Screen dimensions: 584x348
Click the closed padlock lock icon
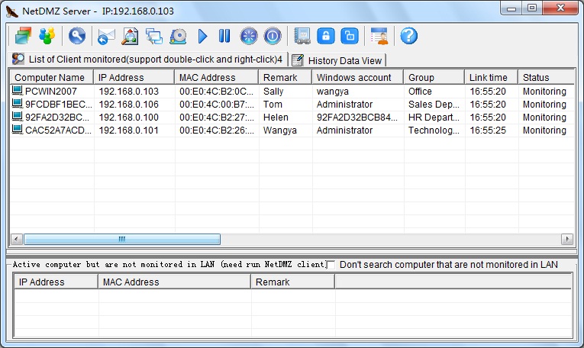click(x=326, y=36)
